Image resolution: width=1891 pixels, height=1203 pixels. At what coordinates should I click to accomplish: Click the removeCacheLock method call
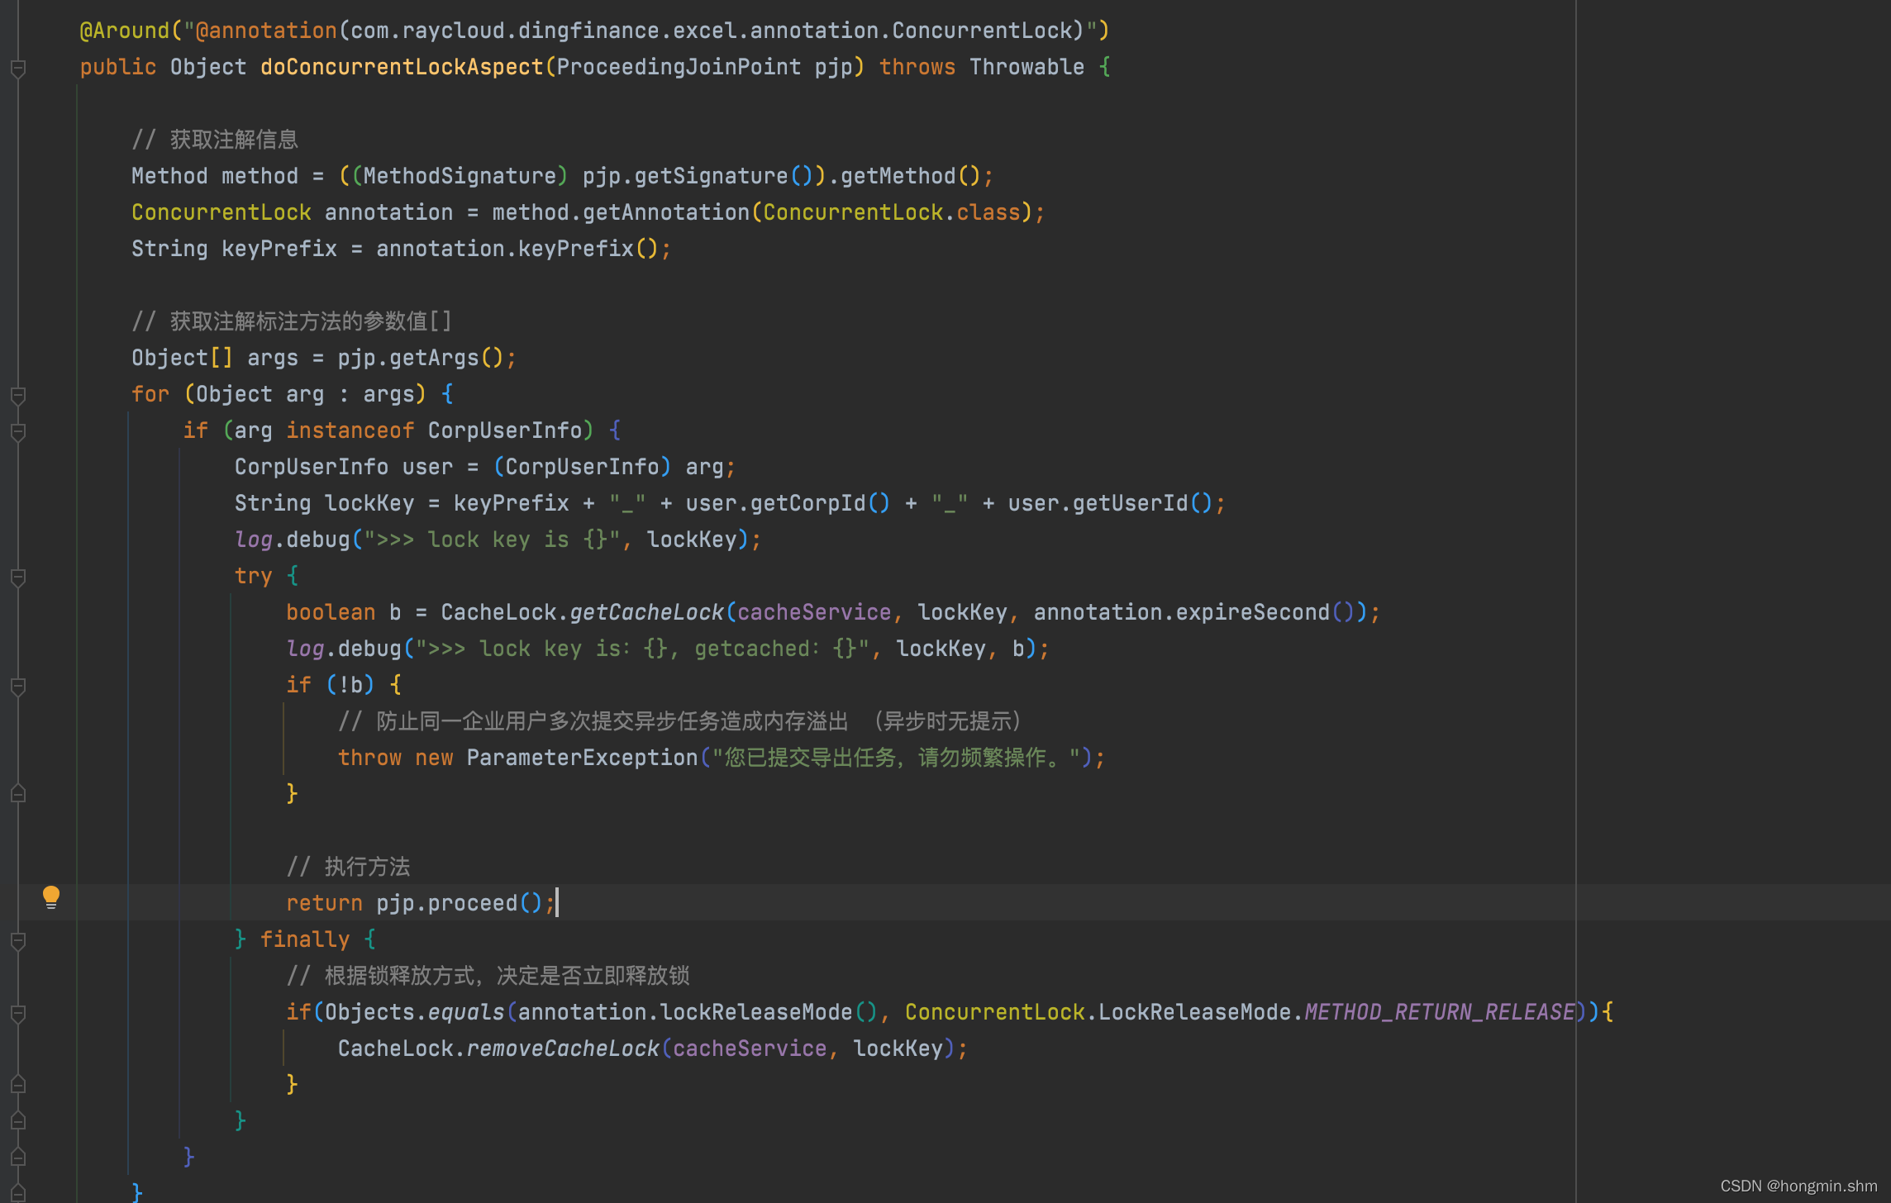tap(563, 1048)
